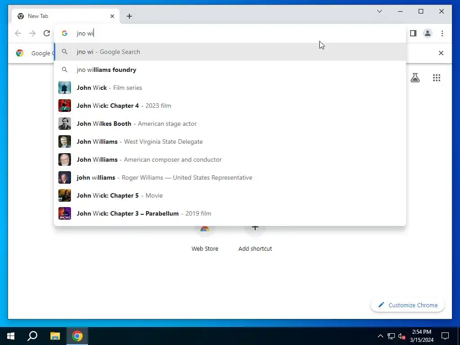Choose John Wick: Chapter 3 Parabellum suggestion
This screenshot has height=345, width=460.
click(x=230, y=213)
